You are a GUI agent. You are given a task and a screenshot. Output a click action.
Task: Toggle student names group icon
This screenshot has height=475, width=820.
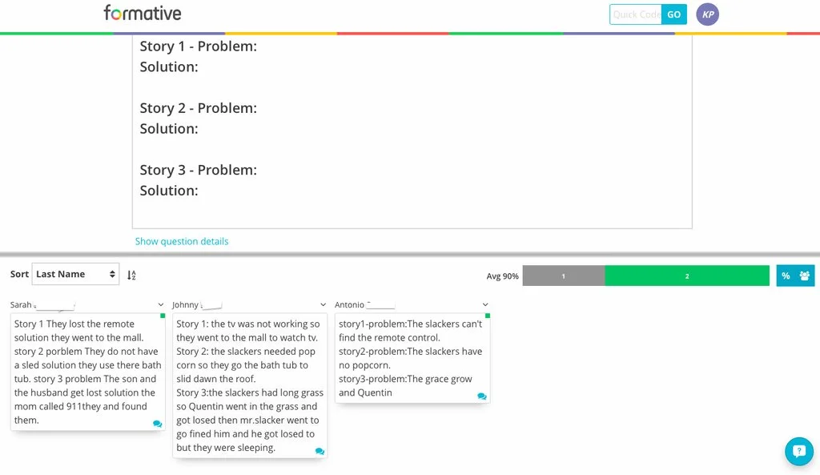(x=804, y=276)
